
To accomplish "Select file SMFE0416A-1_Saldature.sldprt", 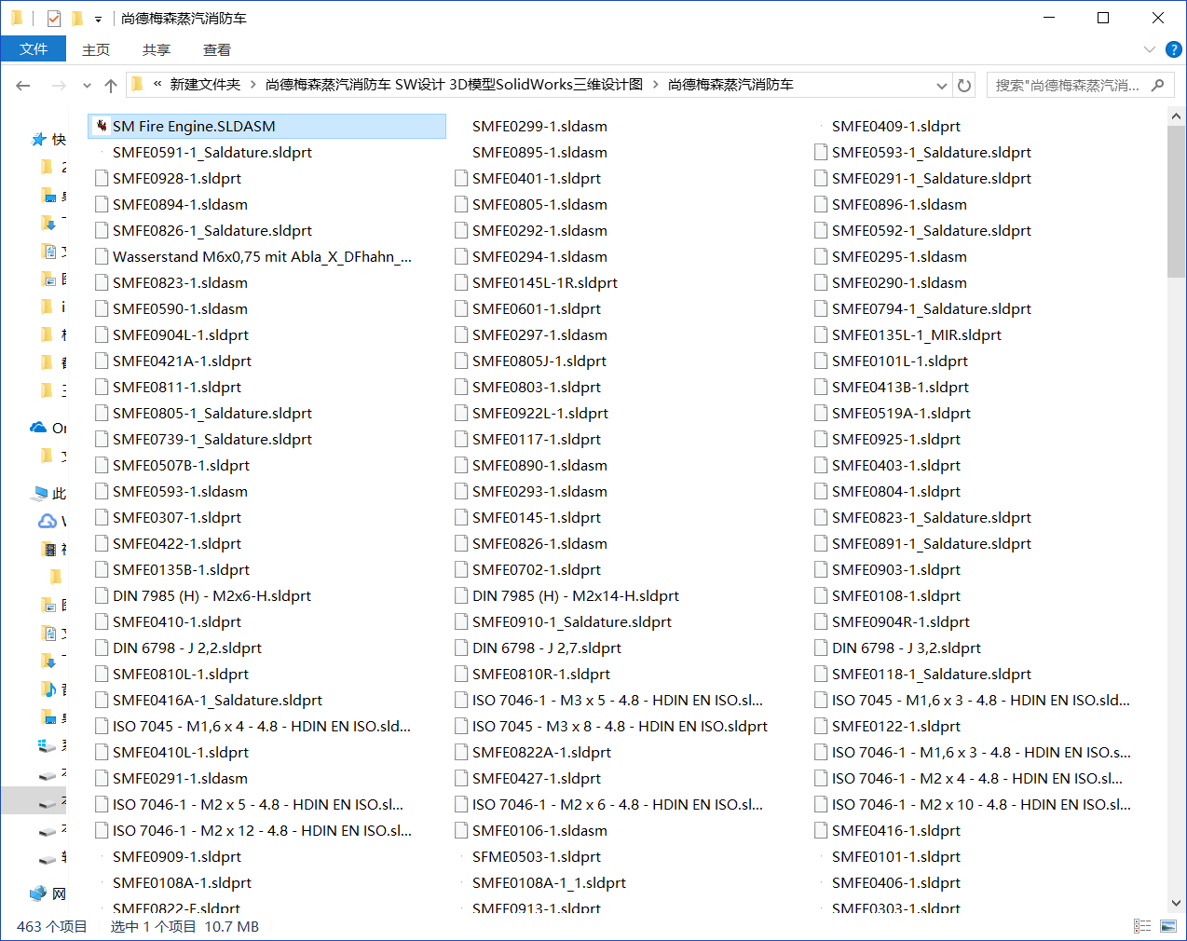I will pos(217,700).
